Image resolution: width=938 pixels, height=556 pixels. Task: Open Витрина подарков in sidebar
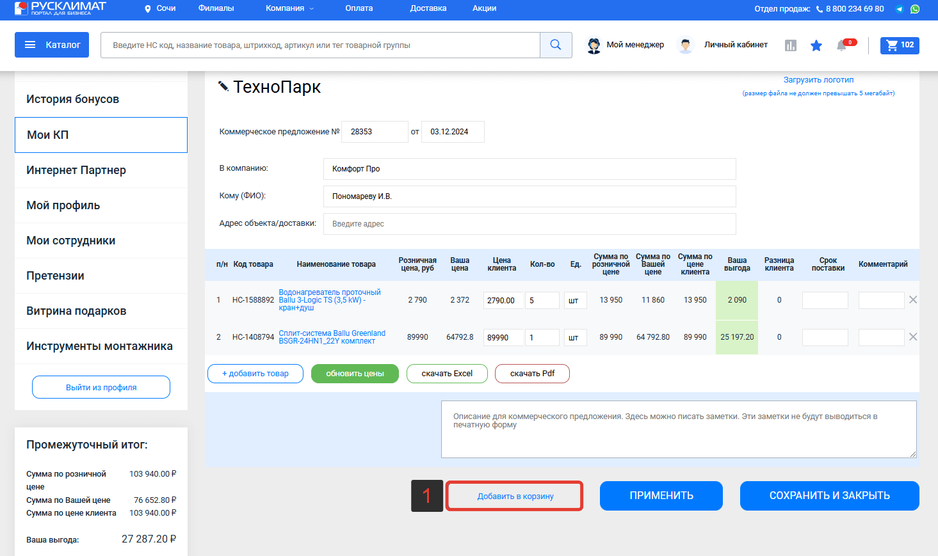point(101,311)
